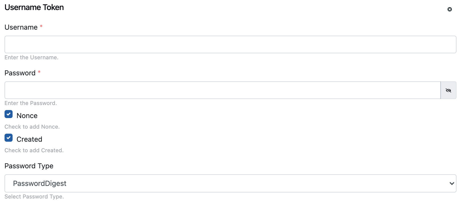Click the red asterisk beside Username
The image size is (460, 204).
pos(41,26)
